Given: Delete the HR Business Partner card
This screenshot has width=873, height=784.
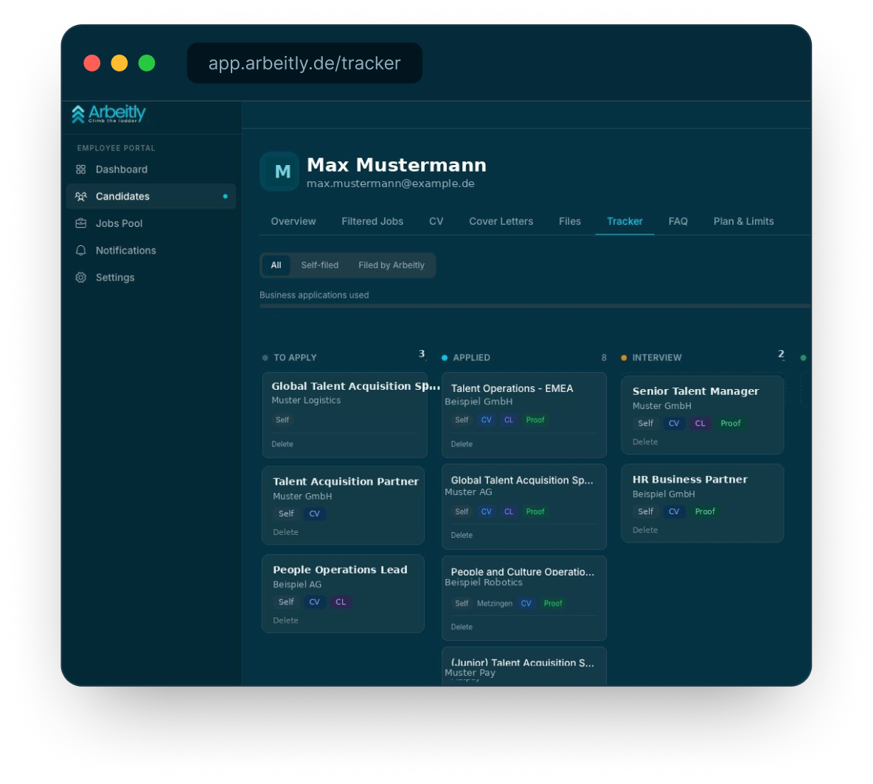Looking at the screenshot, I should 644,531.
